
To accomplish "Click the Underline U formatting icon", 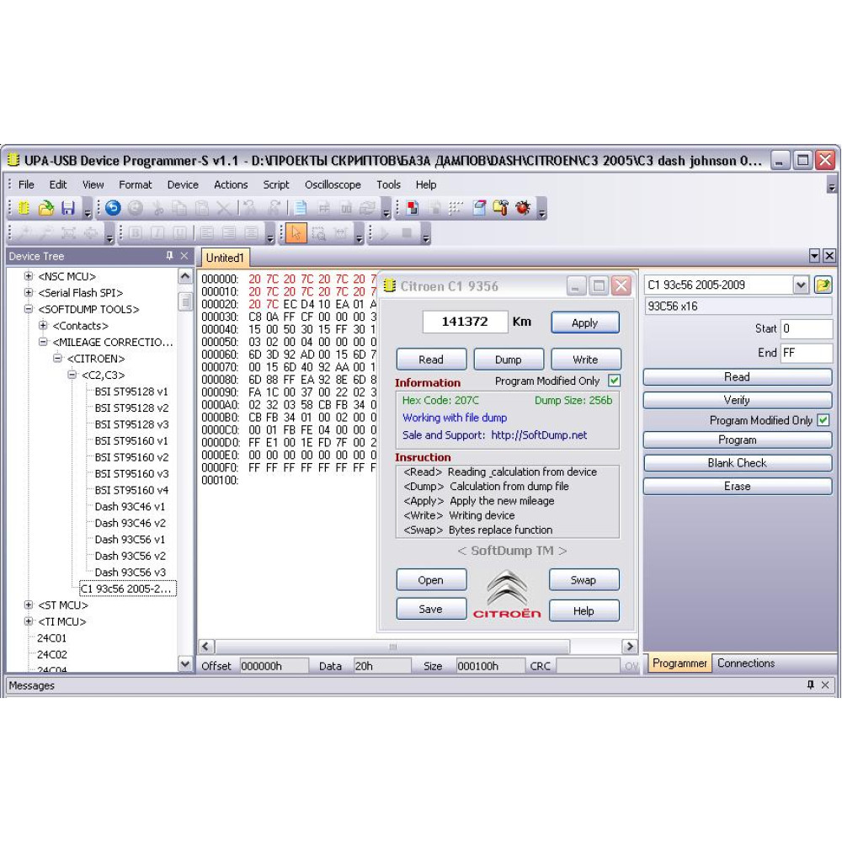I will click(179, 233).
